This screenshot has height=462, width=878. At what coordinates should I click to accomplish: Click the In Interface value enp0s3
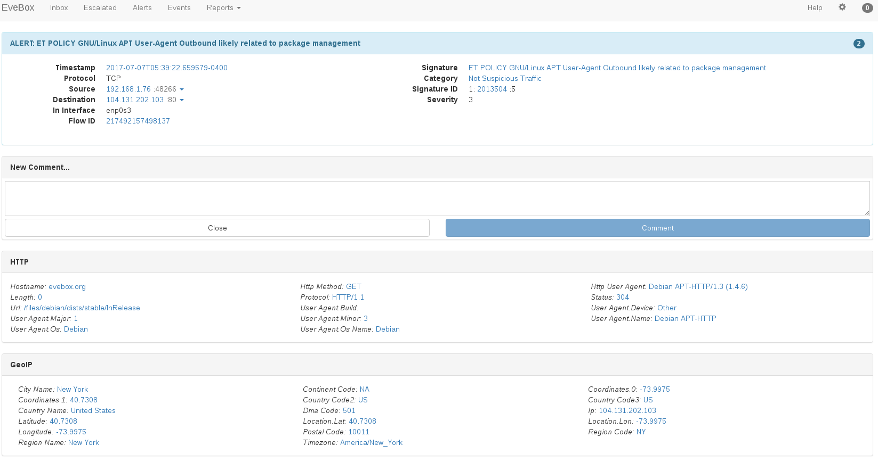118,111
